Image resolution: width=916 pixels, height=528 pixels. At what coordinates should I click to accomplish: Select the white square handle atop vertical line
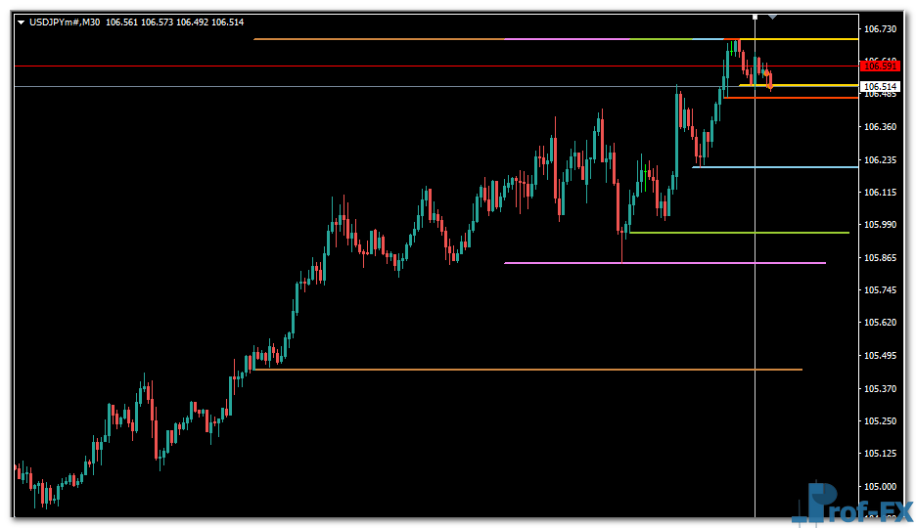click(x=755, y=17)
